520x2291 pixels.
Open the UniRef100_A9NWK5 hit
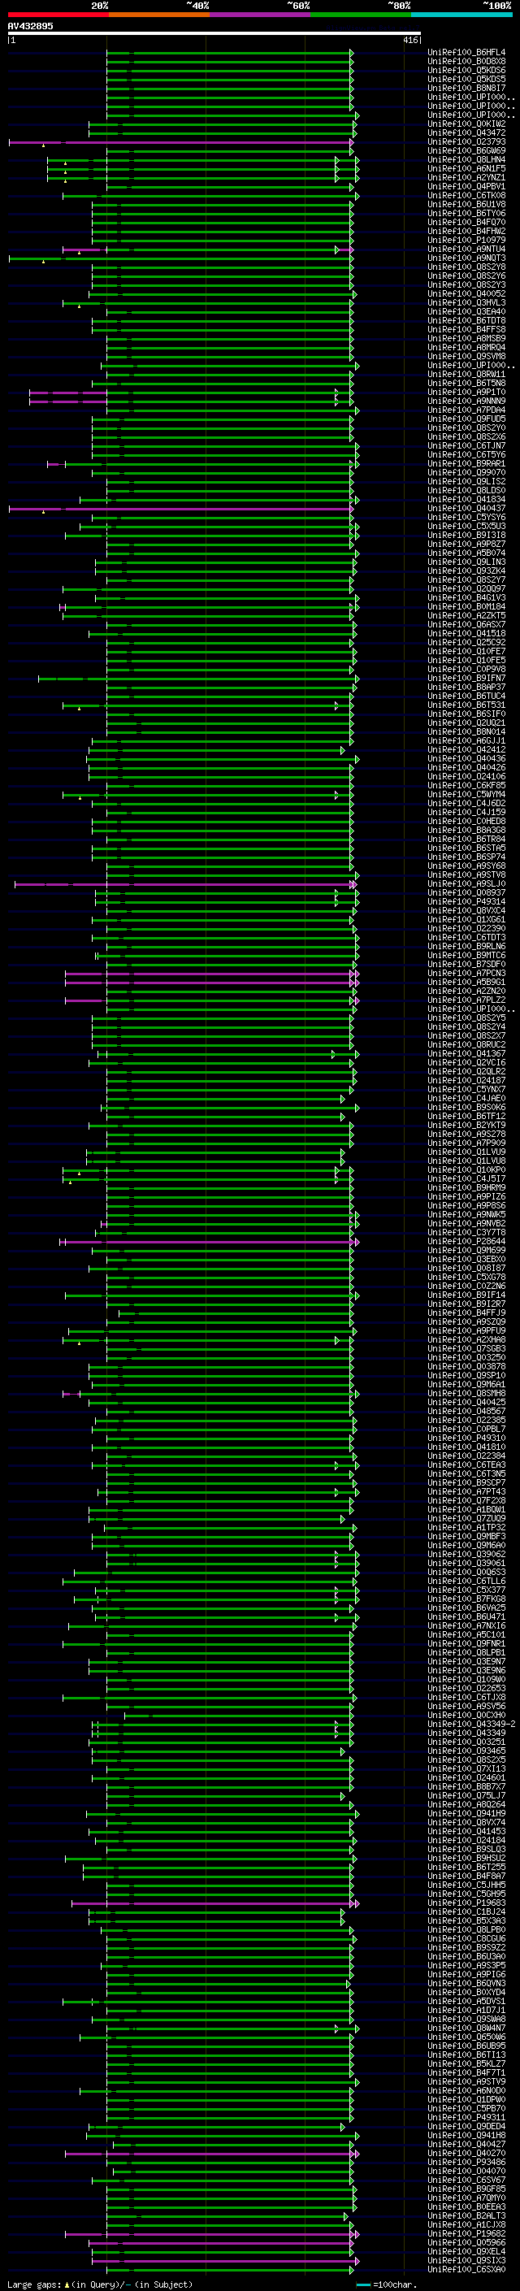[466, 1214]
